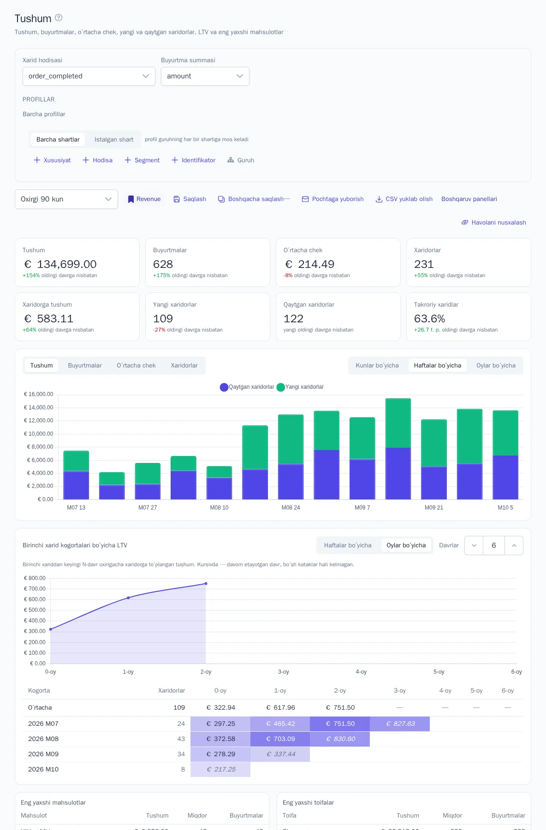Toggle the Qaytgan xaridorlar legend swatch

click(x=224, y=387)
